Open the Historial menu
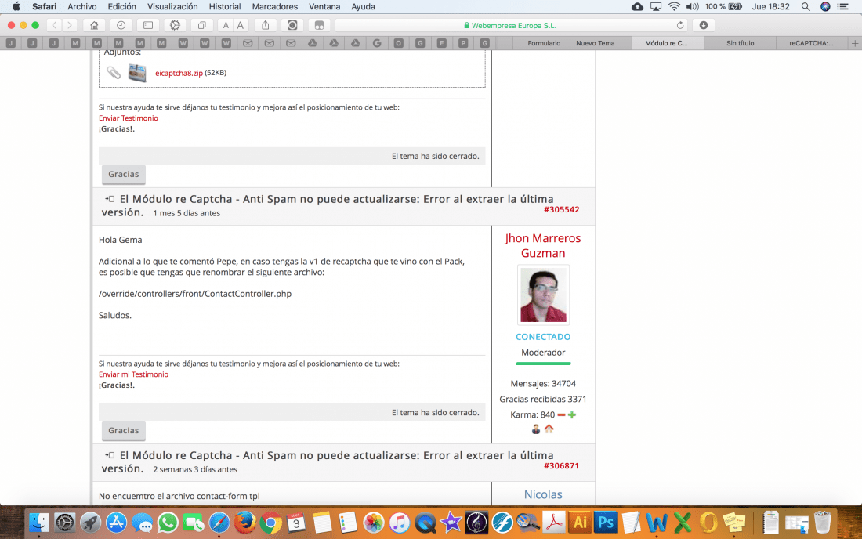The width and height of the screenshot is (862, 539). tap(224, 6)
